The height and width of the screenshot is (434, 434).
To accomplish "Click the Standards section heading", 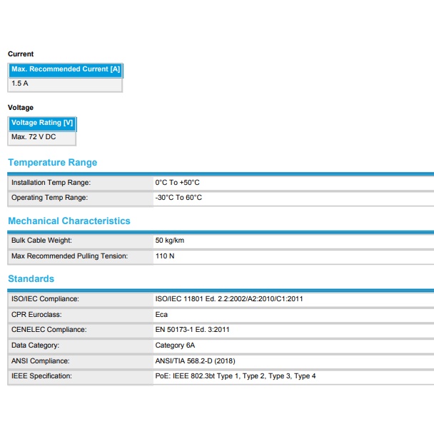I will coord(31,279).
